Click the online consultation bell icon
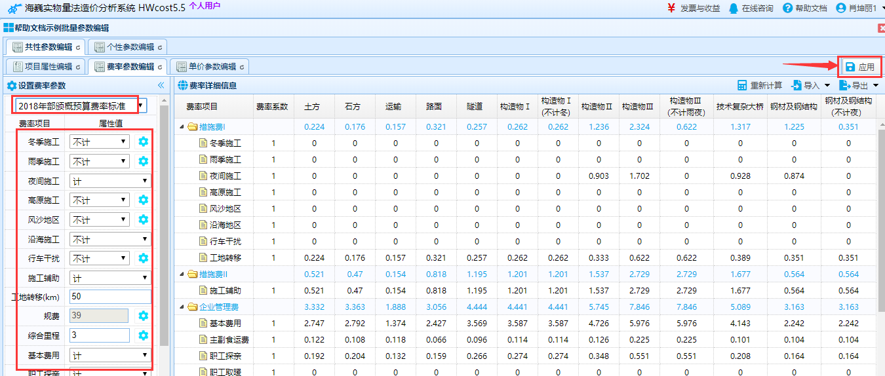This screenshot has height=376, width=885. click(734, 8)
